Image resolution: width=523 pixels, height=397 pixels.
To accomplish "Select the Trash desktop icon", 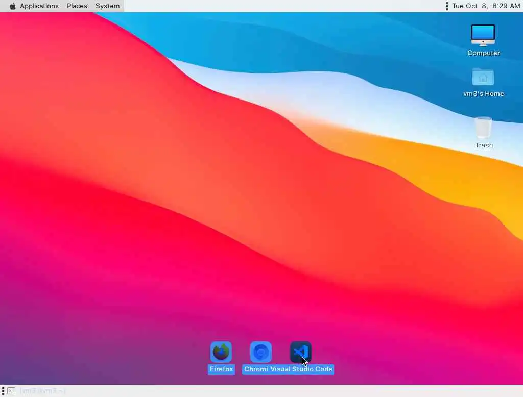I will [483, 128].
